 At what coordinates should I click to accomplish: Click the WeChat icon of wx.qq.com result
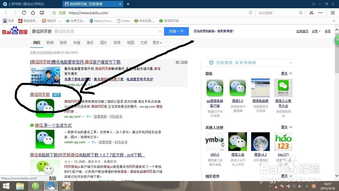(45, 108)
